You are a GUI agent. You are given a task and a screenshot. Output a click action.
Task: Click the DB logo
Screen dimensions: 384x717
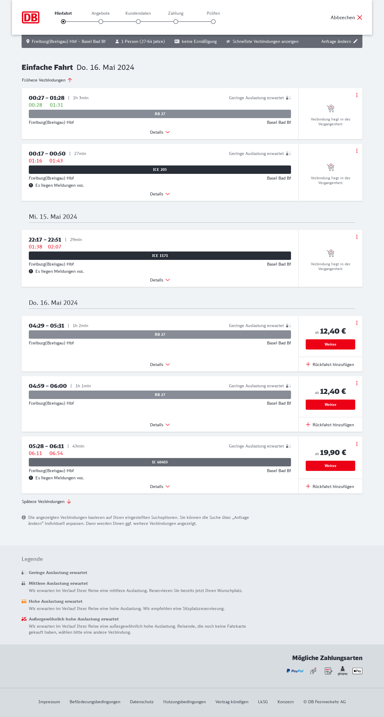point(31,17)
